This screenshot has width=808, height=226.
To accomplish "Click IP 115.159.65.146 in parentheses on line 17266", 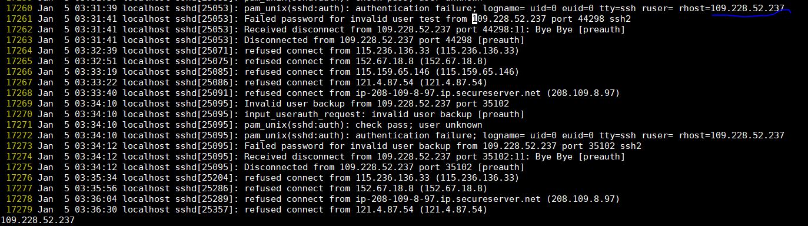I will (x=480, y=72).
